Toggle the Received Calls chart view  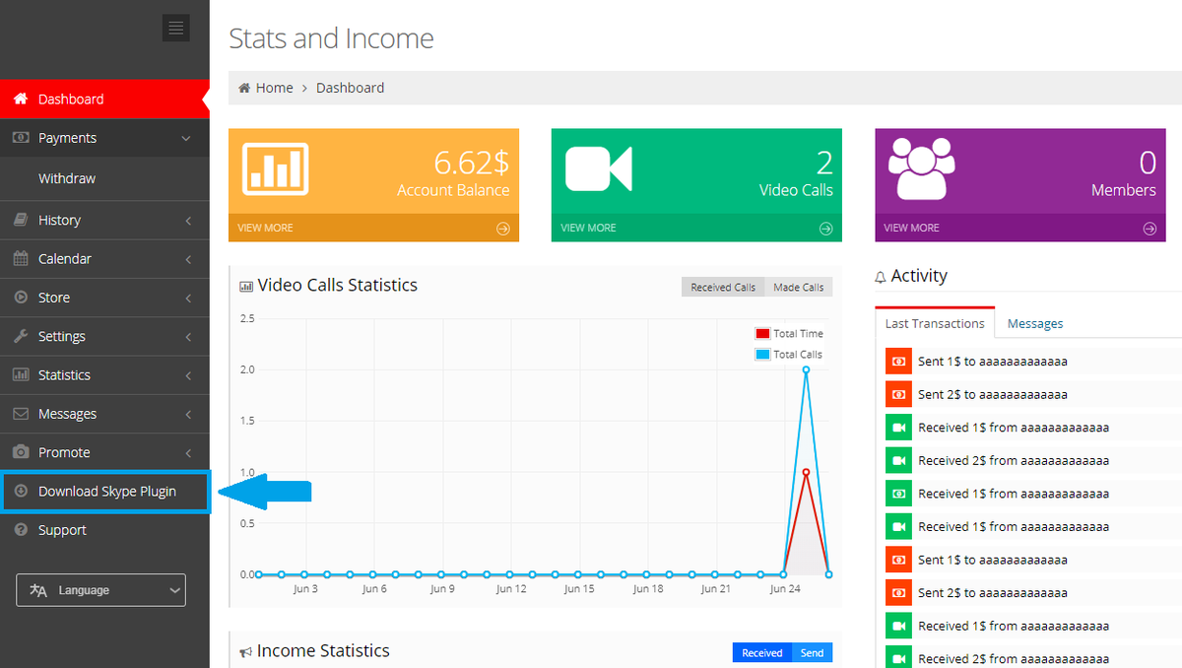coord(723,287)
